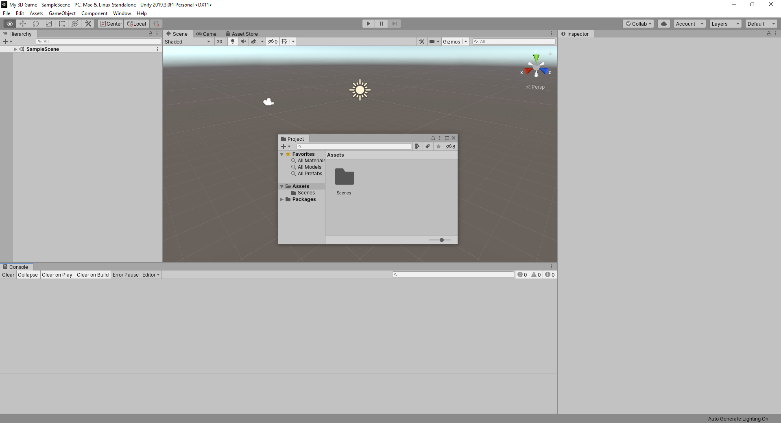Click the Play button to start the game

[x=368, y=24]
